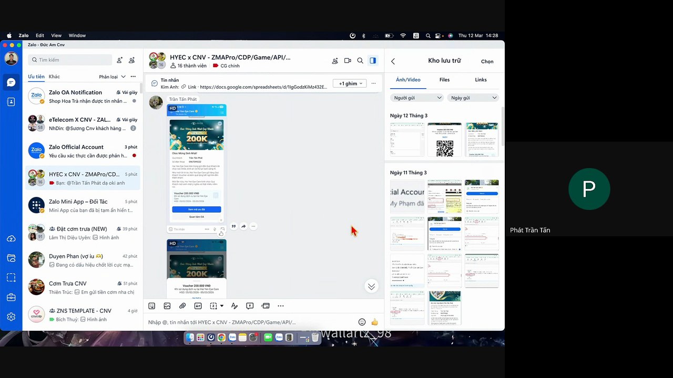Send a contact card icon
673x378 pixels.
(x=198, y=306)
